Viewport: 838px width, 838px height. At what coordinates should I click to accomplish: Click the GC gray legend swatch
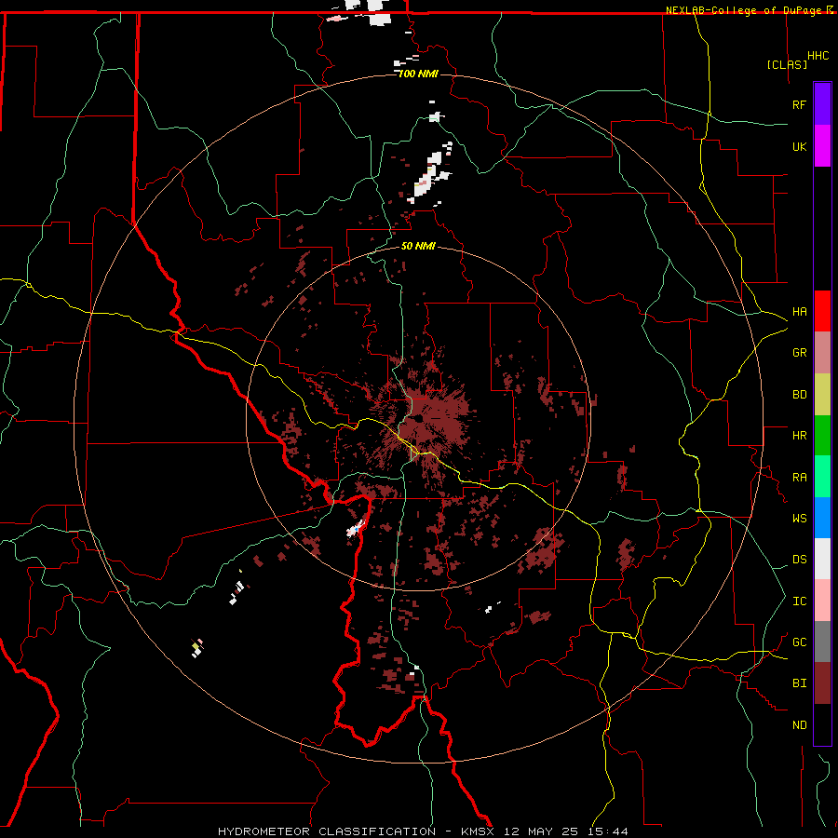click(822, 642)
